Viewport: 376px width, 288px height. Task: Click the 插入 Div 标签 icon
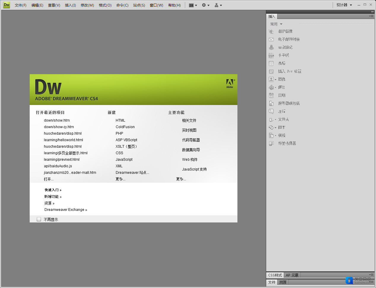[271, 71]
